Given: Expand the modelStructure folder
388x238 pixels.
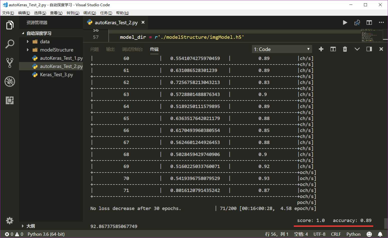Looking at the screenshot, I should point(28,50).
